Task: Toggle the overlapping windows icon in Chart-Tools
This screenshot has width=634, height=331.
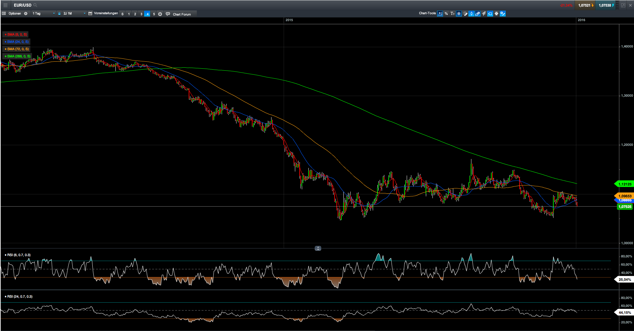Action: click(478, 14)
